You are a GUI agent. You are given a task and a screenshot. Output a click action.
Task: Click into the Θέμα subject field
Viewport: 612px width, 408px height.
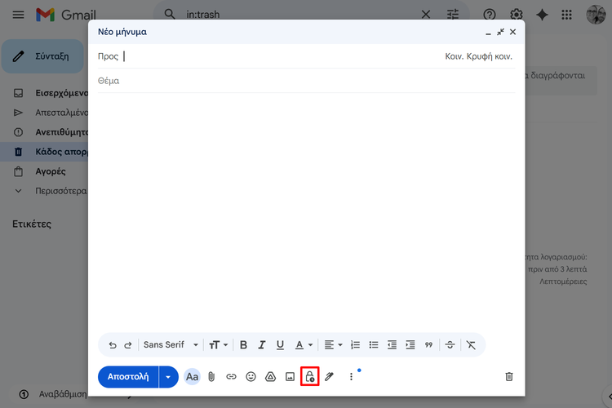click(306, 81)
